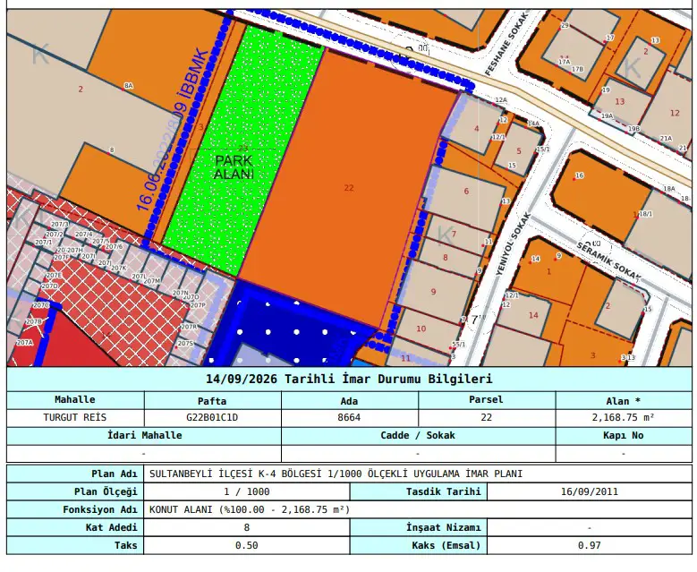Select the date 16/09/2011

[x=590, y=491]
